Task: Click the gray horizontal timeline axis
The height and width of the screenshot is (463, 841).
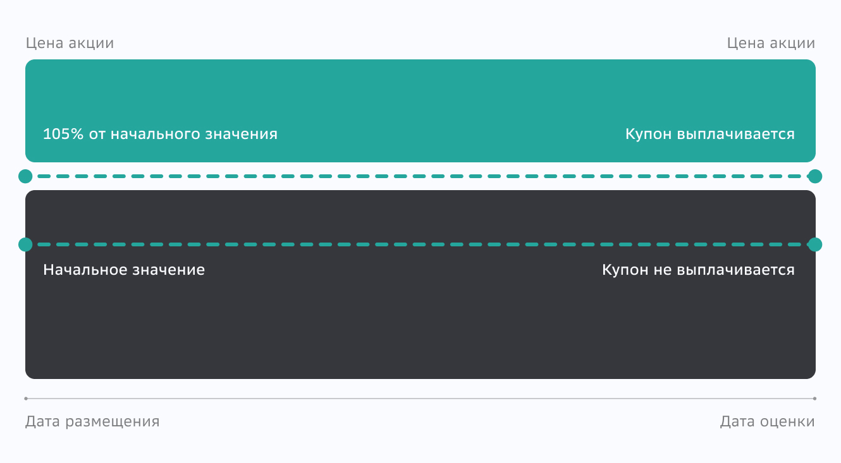Action: (420, 399)
